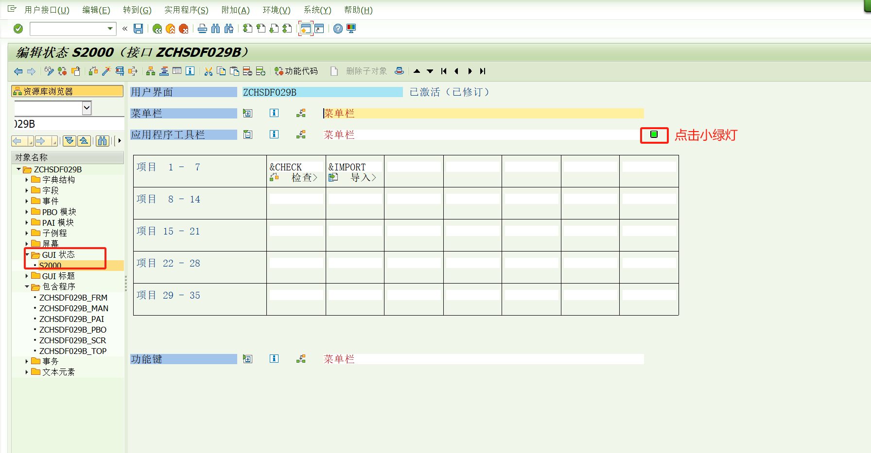
Task: Click the &IMPORT function code cell
Action: tap(355, 167)
